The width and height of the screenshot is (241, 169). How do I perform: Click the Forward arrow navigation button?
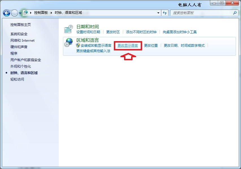point(15,13)
